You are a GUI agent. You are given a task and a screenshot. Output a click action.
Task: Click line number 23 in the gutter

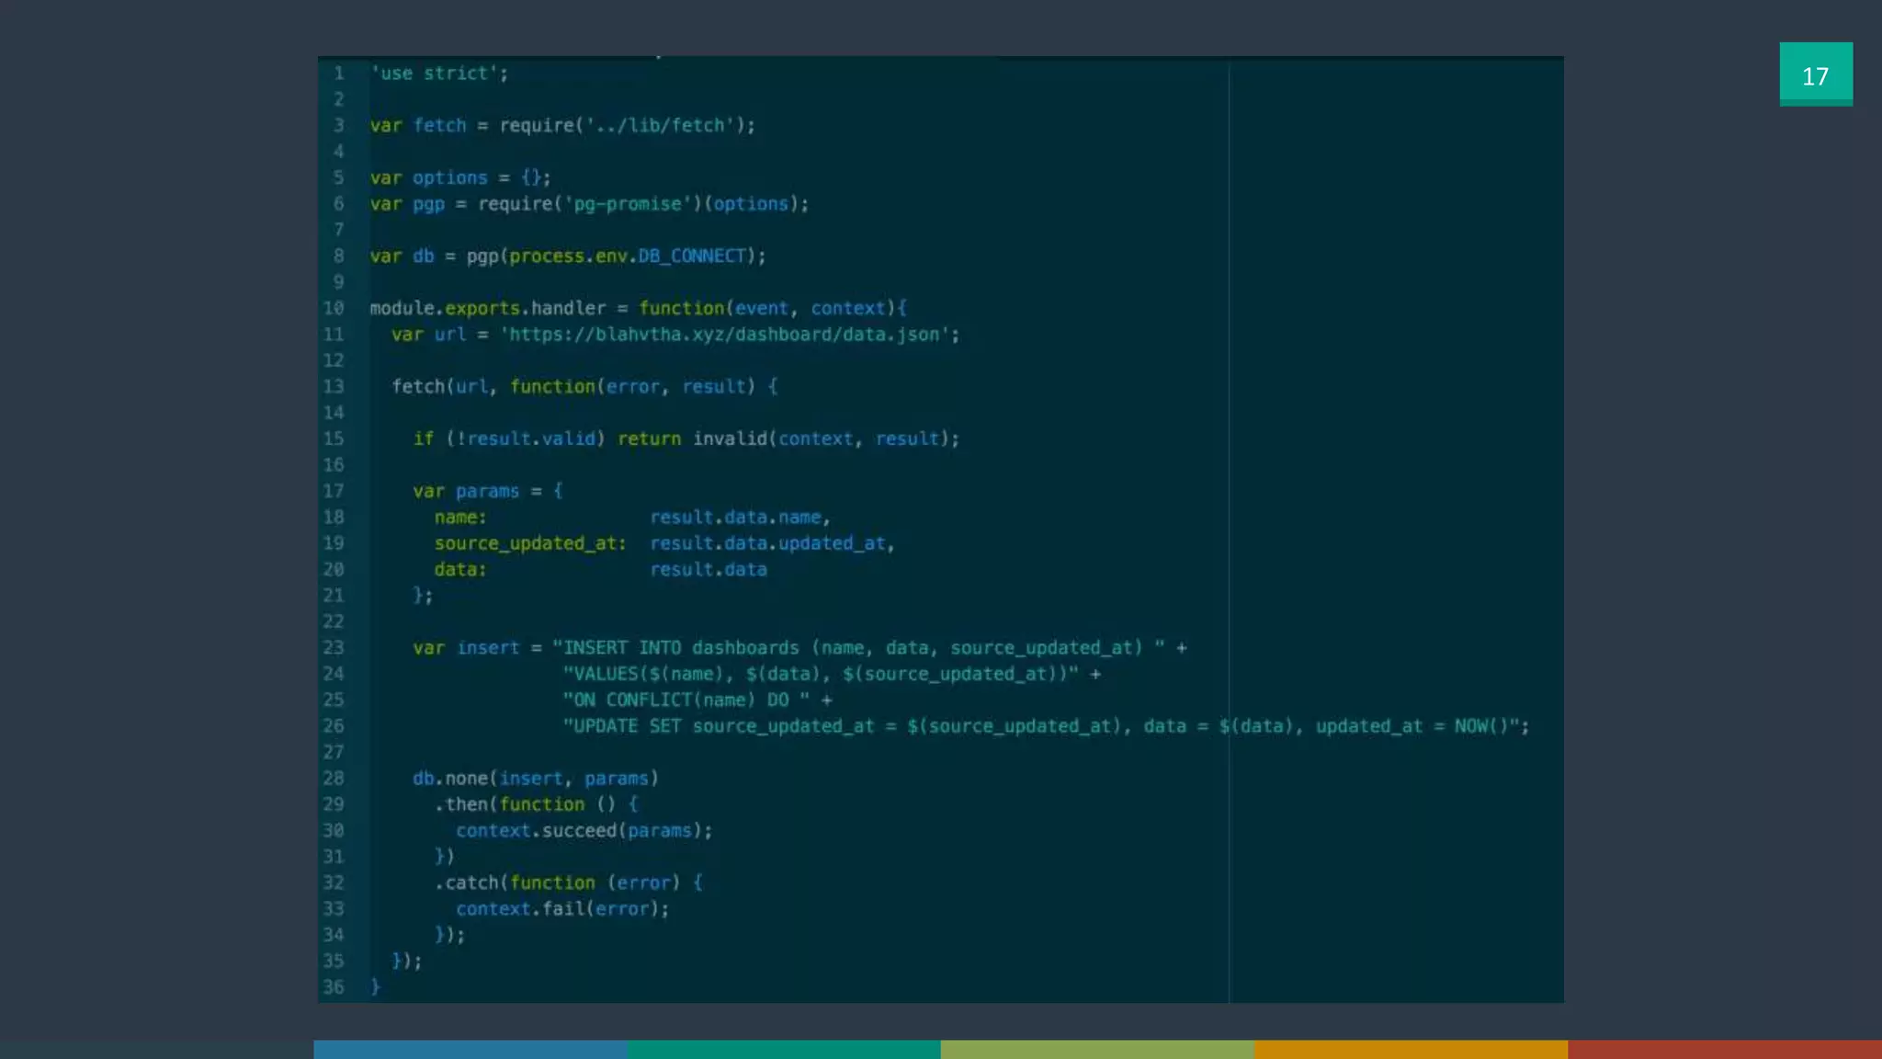point(334,648)
